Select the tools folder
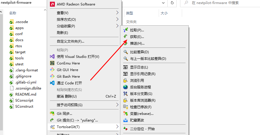This screenshot has height=135, width=260. click(17, 58)
